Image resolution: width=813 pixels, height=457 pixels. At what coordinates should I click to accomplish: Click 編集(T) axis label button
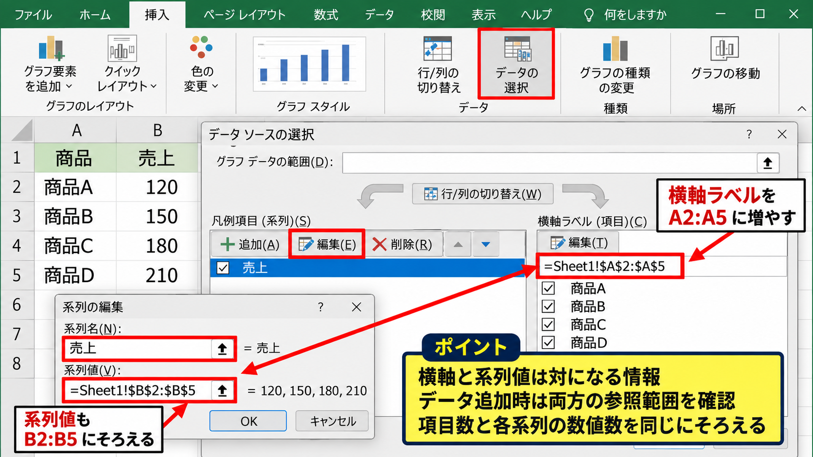click(x=579, y=242)
